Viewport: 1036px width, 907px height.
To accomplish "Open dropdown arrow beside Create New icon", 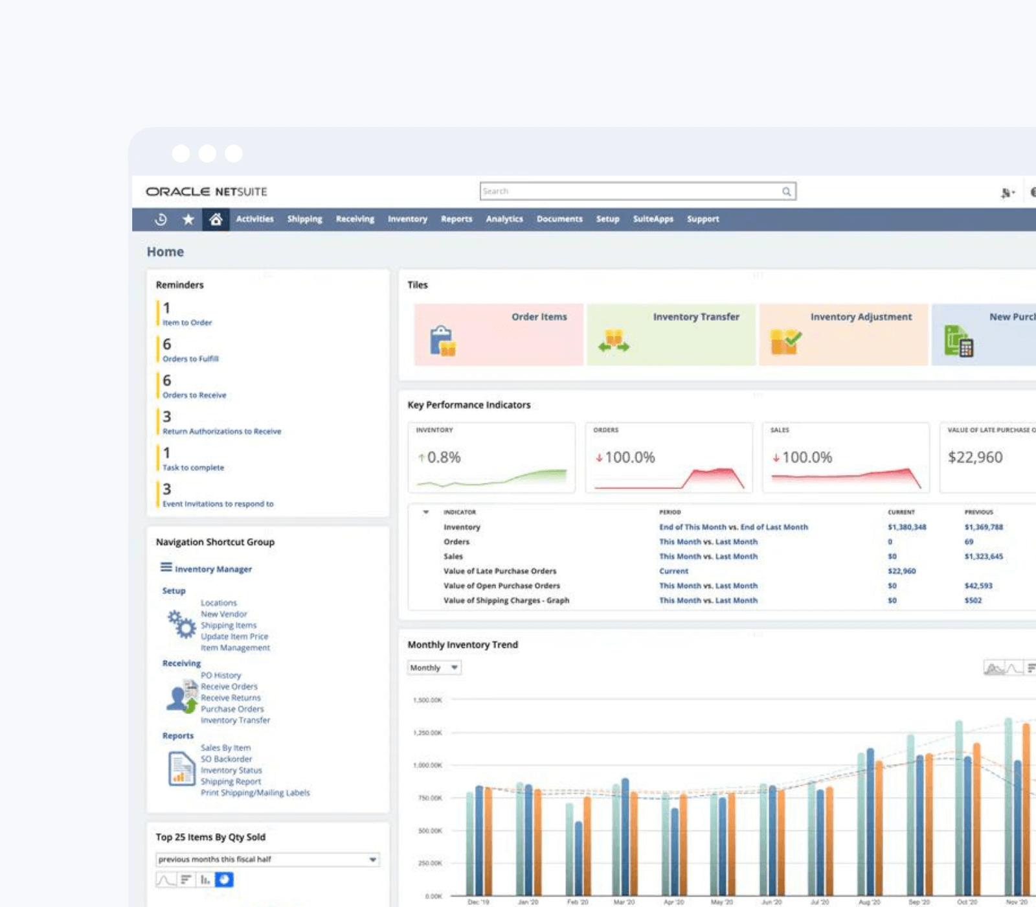I will (x=1013, y=193).
